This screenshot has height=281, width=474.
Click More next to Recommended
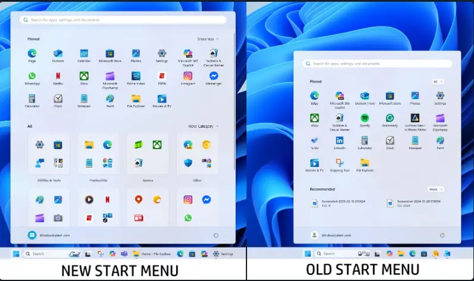[436, 190]
